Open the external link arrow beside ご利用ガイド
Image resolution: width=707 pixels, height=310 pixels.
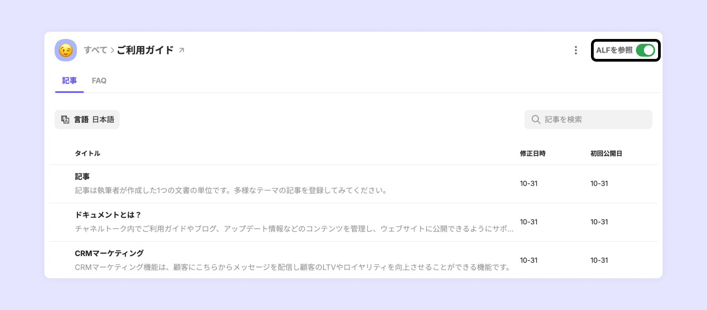(181, 50)
